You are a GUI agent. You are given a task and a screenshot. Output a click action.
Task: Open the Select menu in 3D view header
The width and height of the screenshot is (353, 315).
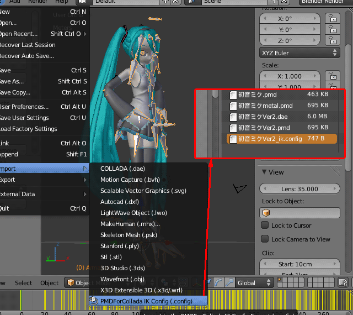coord(23,283)
